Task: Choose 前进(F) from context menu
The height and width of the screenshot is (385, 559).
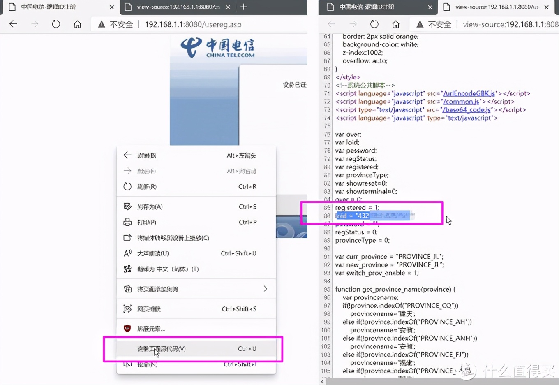Action: [196, 171]
